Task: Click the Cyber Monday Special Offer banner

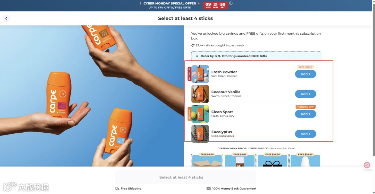Action: [170, 5]
